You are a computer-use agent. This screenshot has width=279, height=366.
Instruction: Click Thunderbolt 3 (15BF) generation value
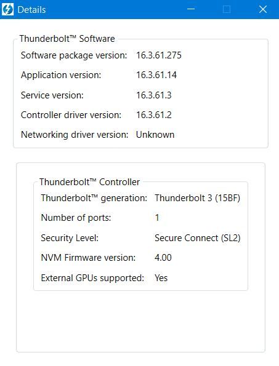click(x=198, y=198)
